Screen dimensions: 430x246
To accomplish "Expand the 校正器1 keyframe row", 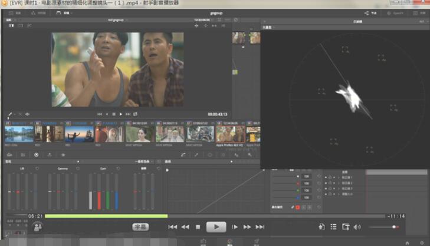I will click(339, 178).
